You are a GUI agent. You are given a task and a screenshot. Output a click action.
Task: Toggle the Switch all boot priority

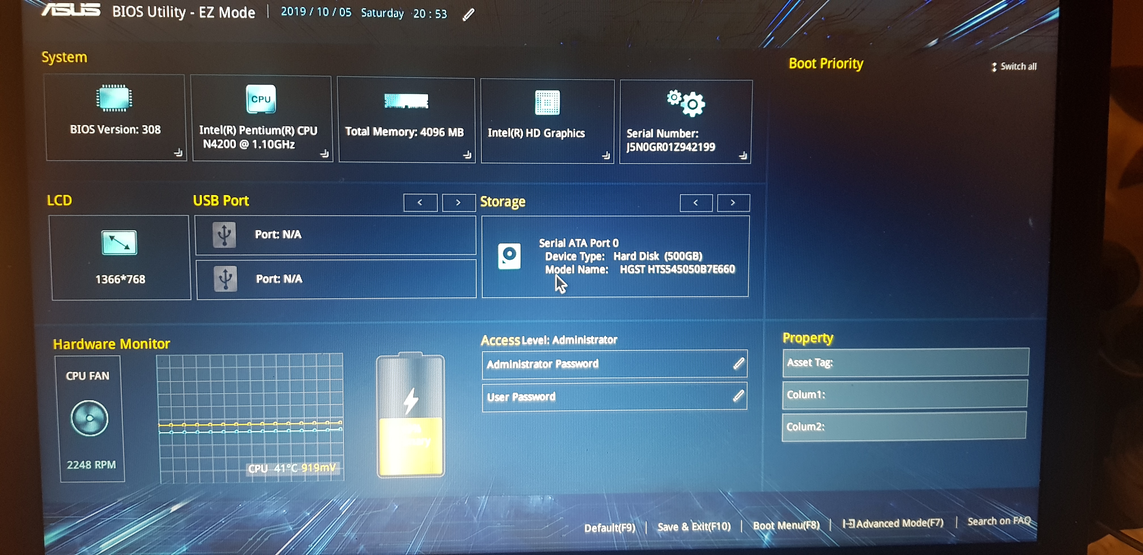point(1013,66)
